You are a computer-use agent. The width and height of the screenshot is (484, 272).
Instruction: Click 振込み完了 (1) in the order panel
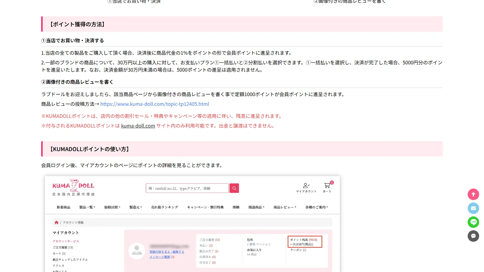click(209, 251)
